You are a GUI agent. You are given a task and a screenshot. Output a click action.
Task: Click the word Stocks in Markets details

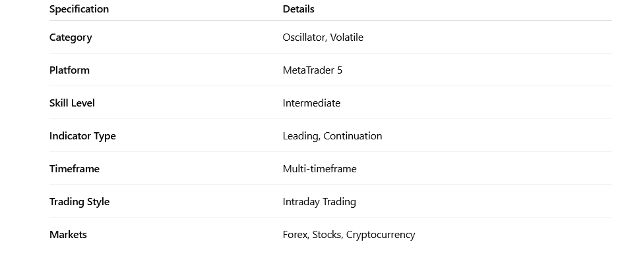327,235
